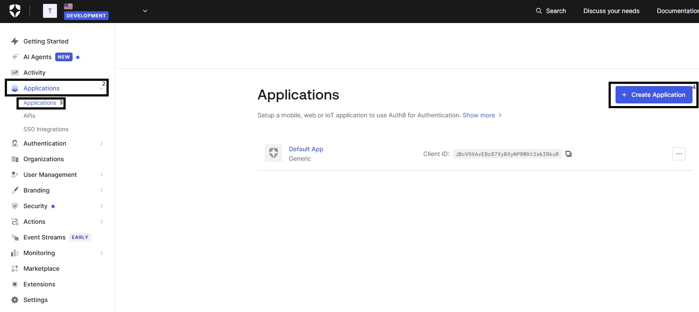Open Settings menu item text
The width and height of the screenshot is (699, 312).
tap(36, 300)
